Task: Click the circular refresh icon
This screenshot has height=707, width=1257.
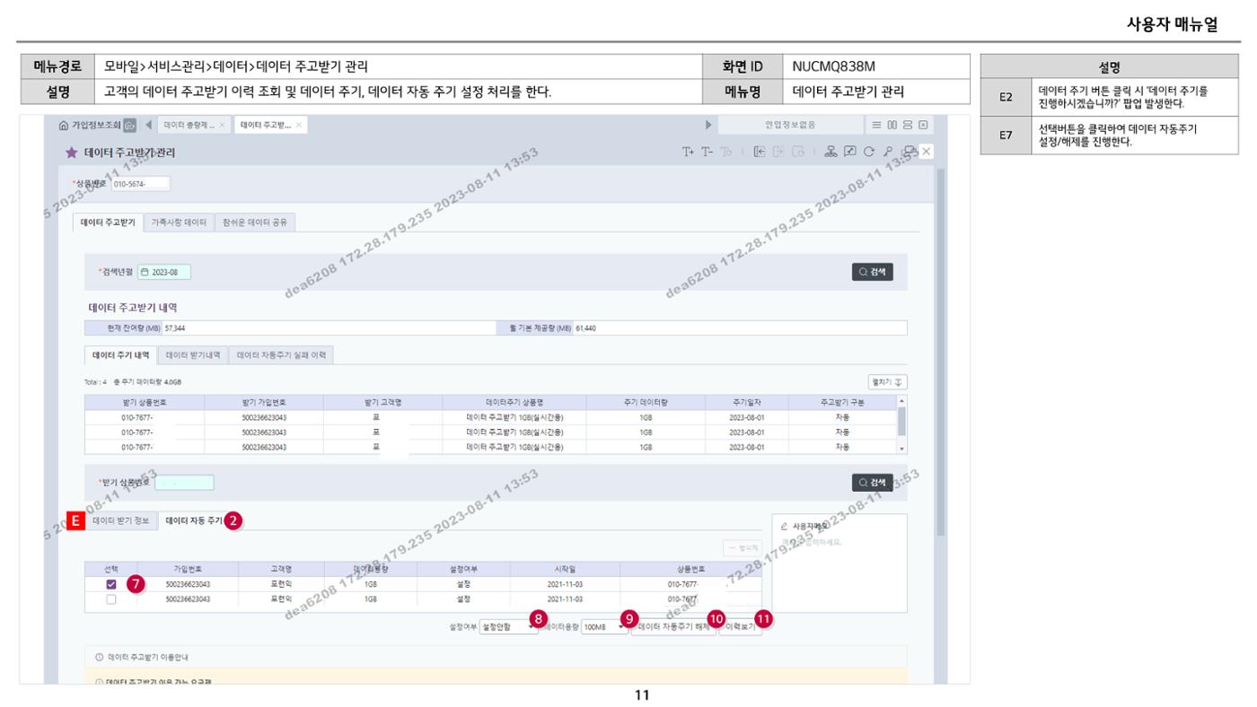Action: [868, 153]
